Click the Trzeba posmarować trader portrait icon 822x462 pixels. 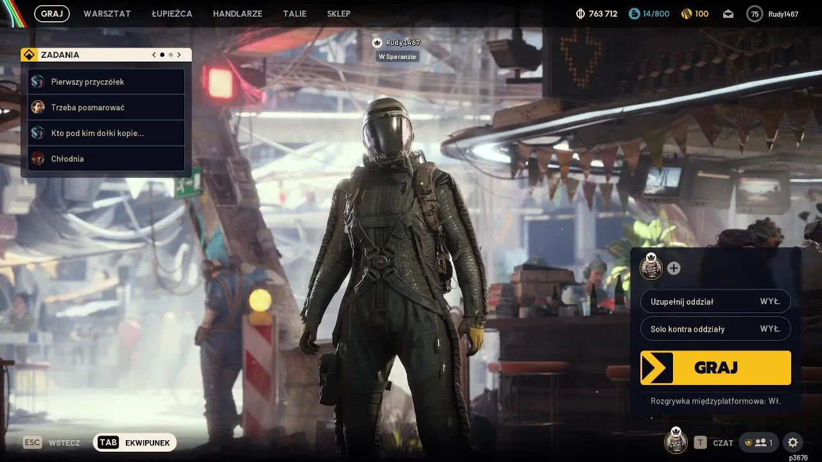coord(38,107)
